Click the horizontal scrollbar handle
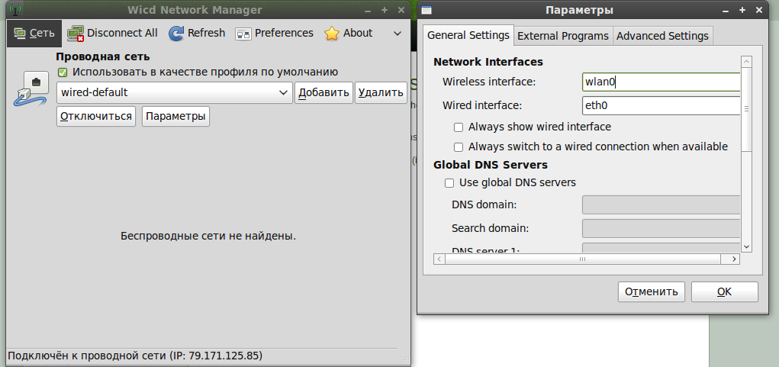Viewport: 779px width, 367px height. tap(583, 259)
